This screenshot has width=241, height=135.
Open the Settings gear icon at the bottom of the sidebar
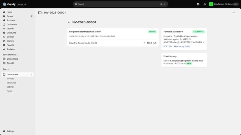point(4,131)
